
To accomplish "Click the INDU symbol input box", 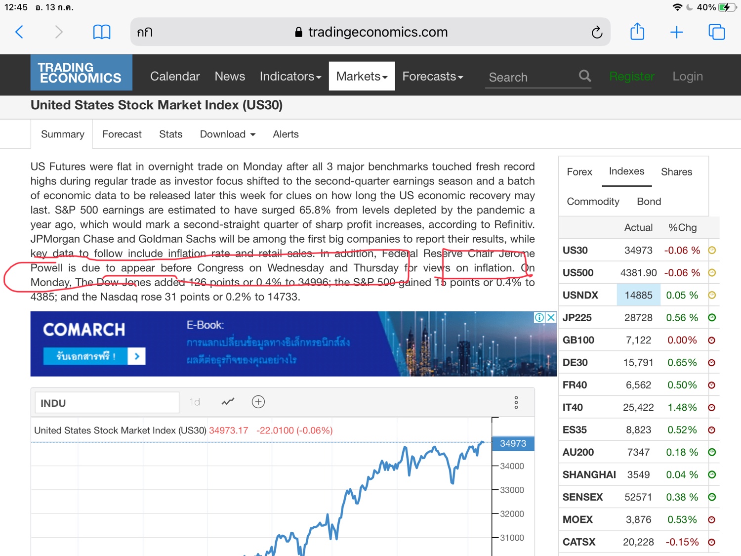I will pos(107,403).
